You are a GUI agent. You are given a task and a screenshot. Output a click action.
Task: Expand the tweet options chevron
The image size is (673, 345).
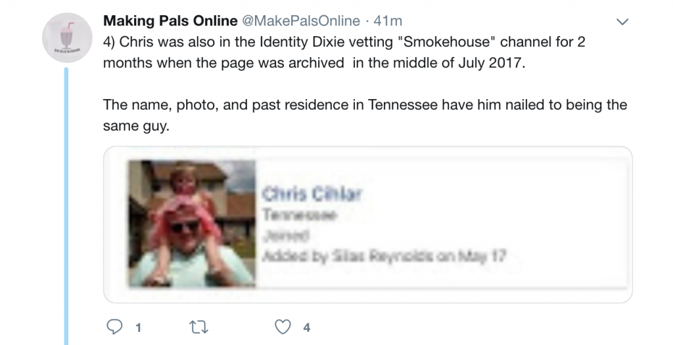pyautogui.click(x=622, y=22)
